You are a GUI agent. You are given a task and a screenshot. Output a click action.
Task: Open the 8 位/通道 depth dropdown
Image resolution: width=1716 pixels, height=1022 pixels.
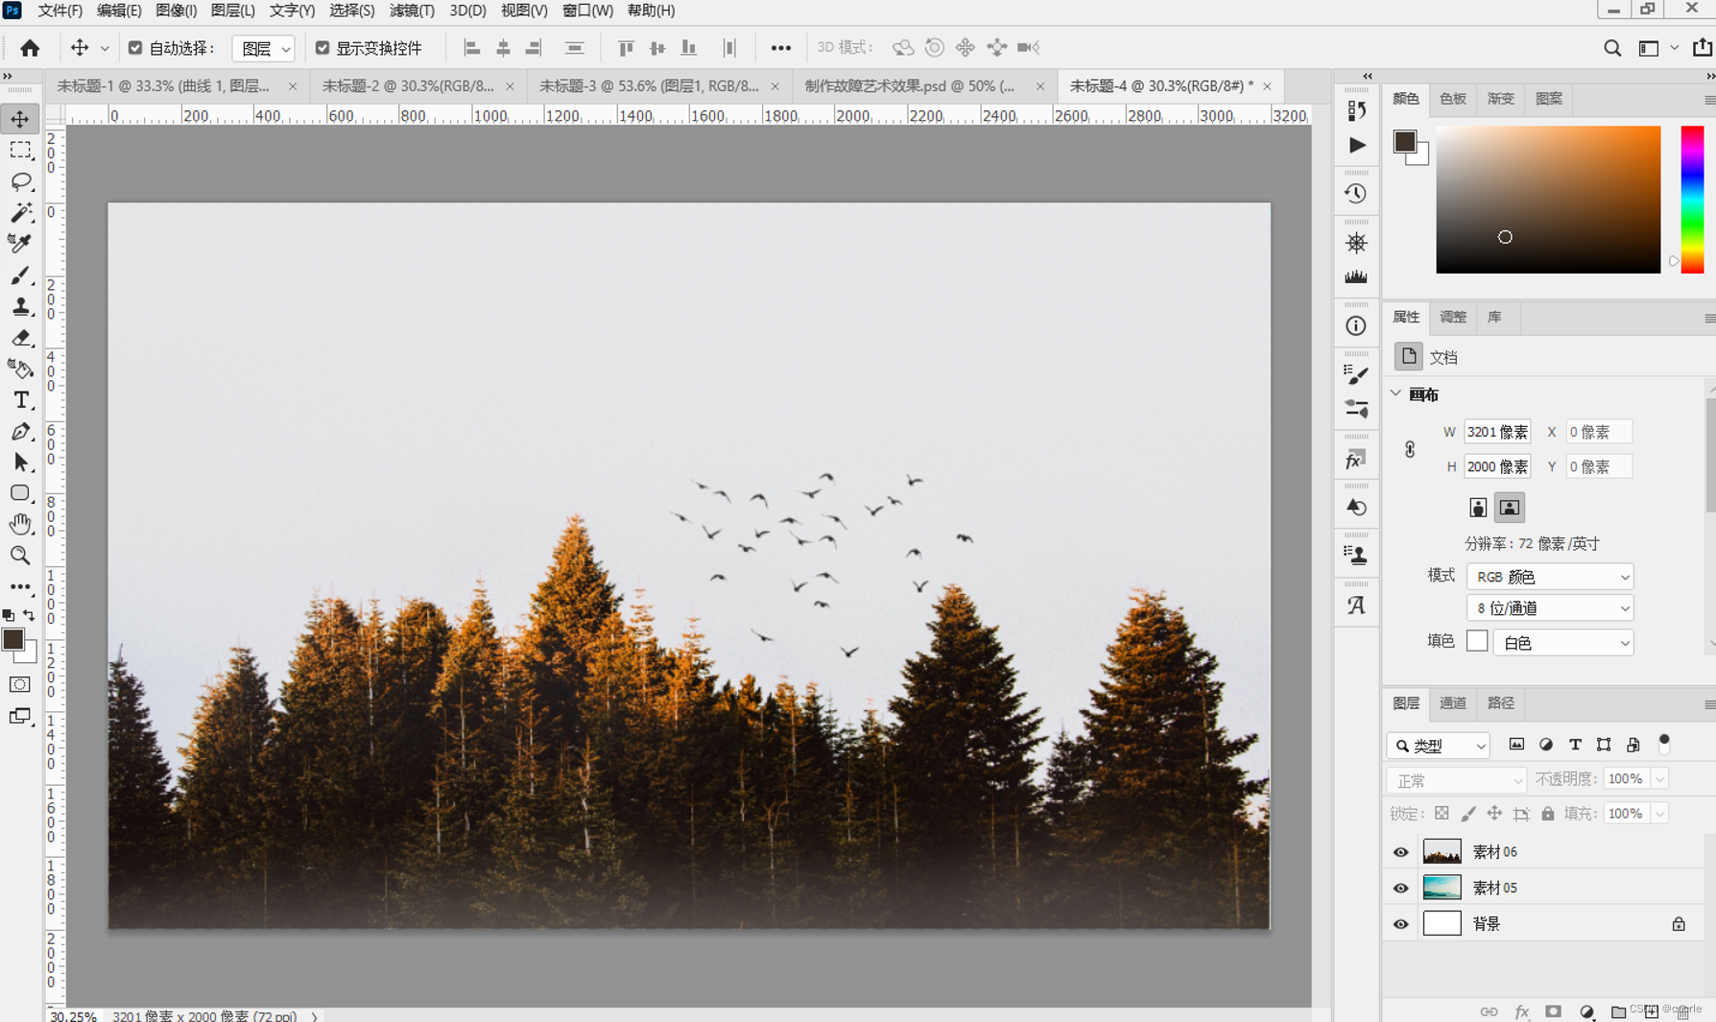pyautogui.click(x=1550, y=608)
